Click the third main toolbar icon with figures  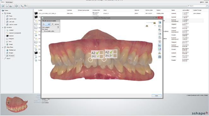point(11,6)
